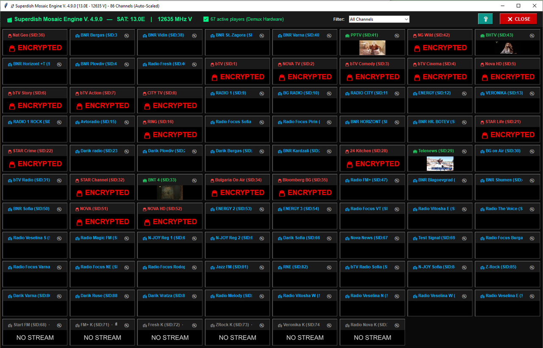Uncheck the 67 active players checkbox
This screenshot has height=348, width=543.
pos(206,19)
